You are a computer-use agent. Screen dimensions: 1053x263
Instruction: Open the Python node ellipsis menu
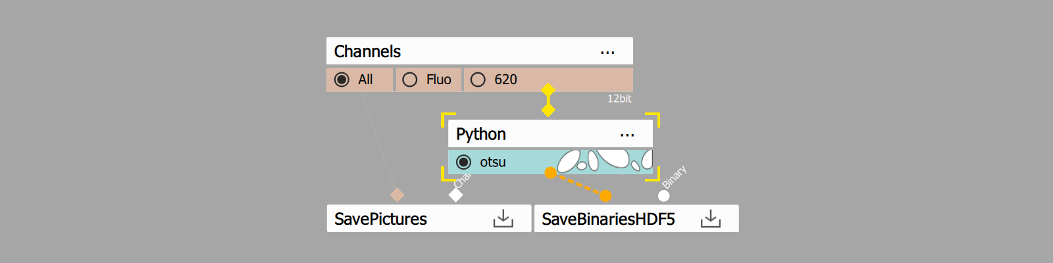627,135
